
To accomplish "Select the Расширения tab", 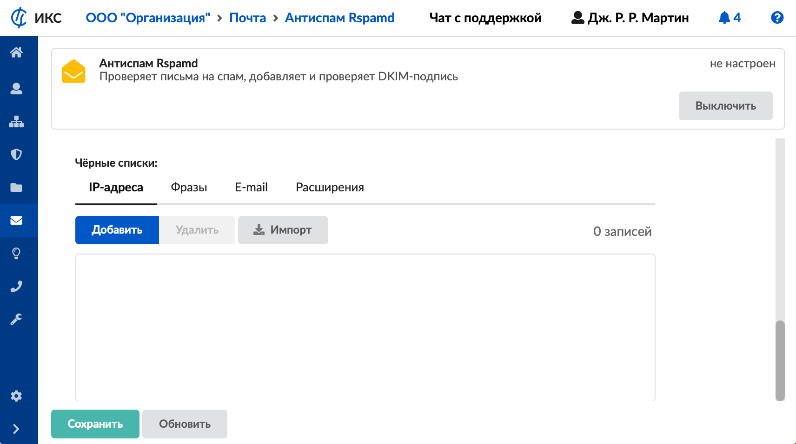I will click(x=330, y=188).
